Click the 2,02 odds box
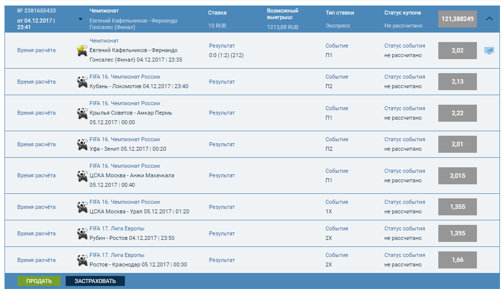 pyautogui.click(x=457, y=51)
